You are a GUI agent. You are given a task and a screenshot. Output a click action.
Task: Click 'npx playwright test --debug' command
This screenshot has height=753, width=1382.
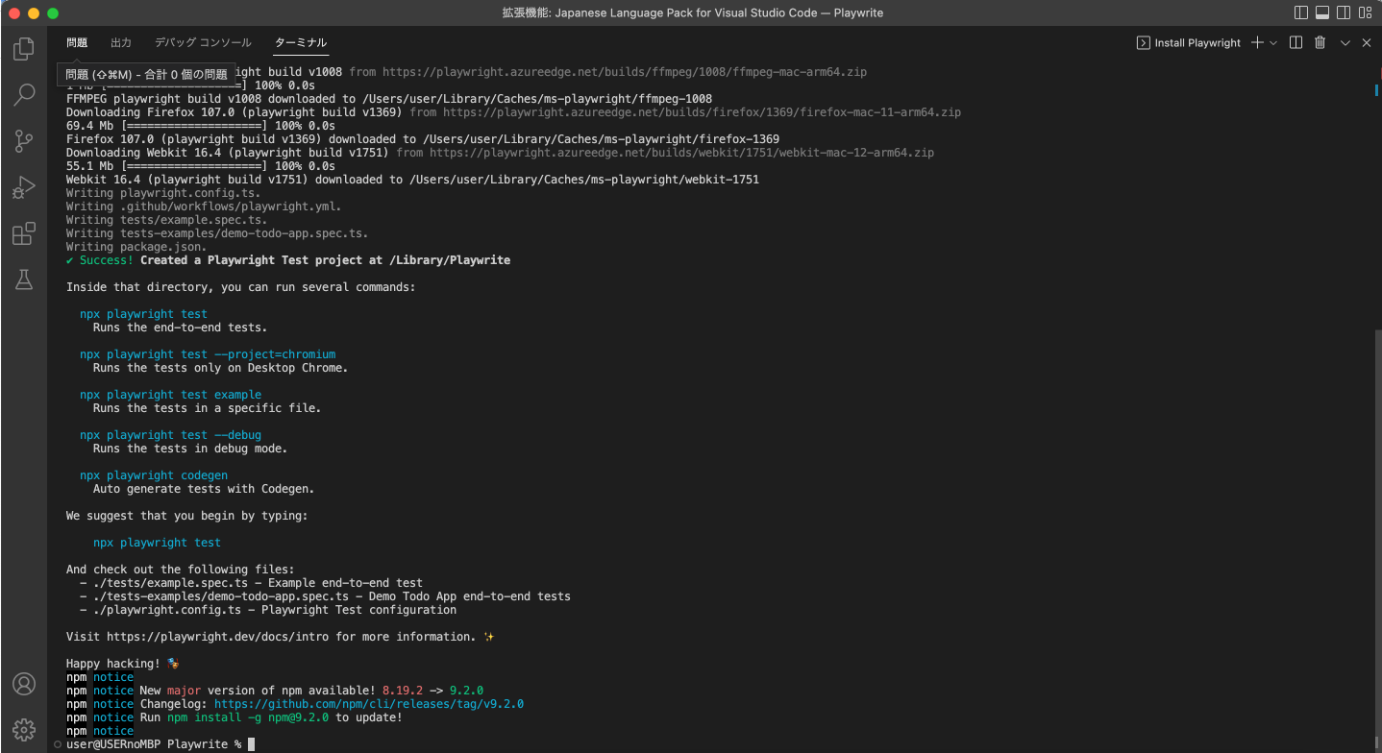170,435
